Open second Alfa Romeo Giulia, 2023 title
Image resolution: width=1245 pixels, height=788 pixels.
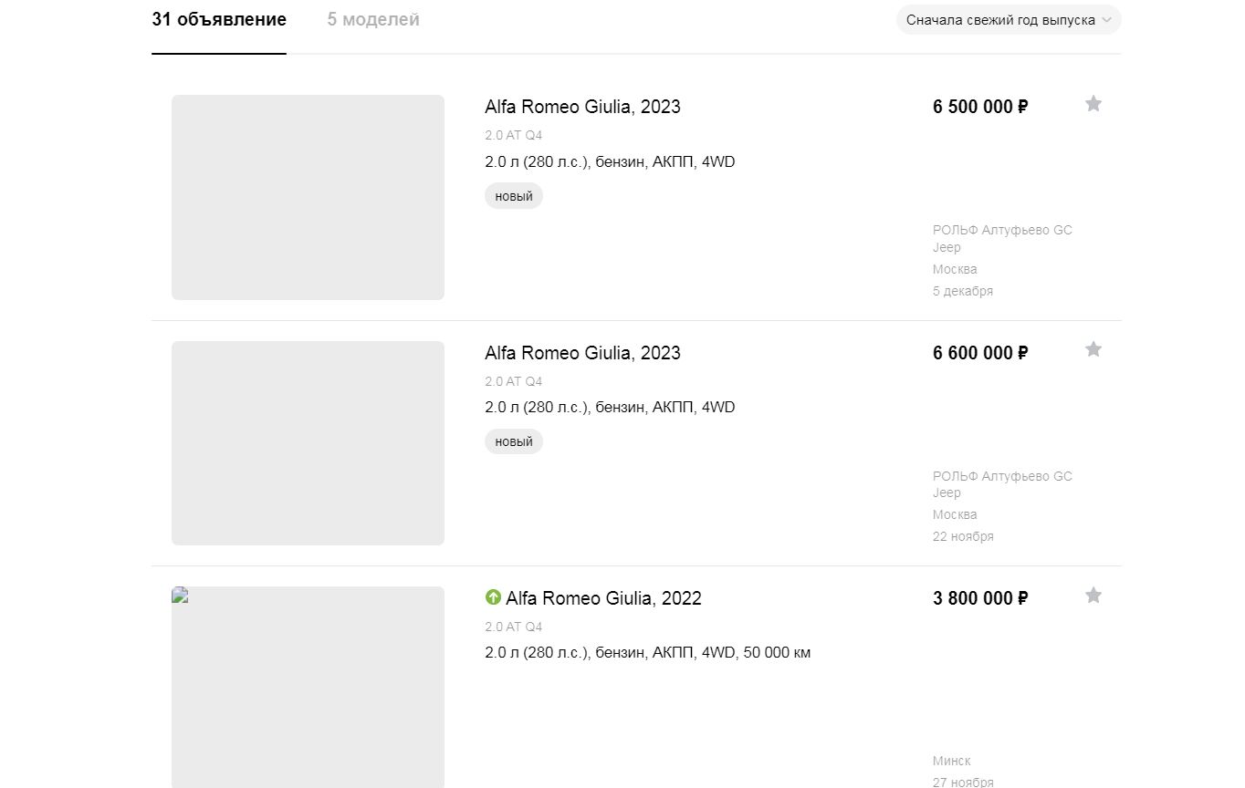(582, 353)
